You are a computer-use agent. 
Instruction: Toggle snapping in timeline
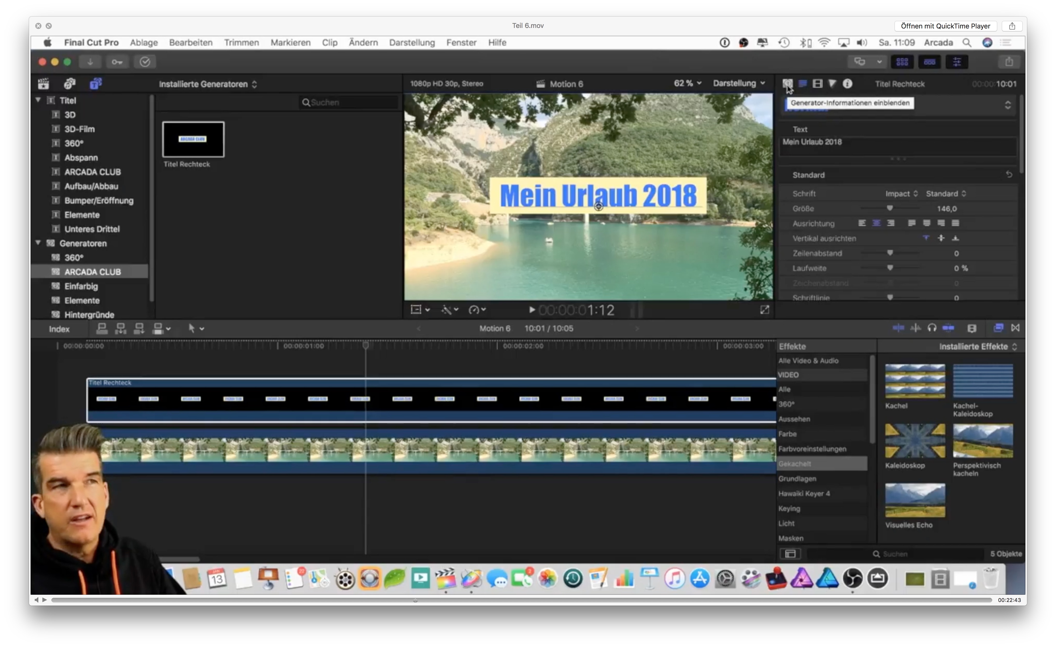point(948,328)
